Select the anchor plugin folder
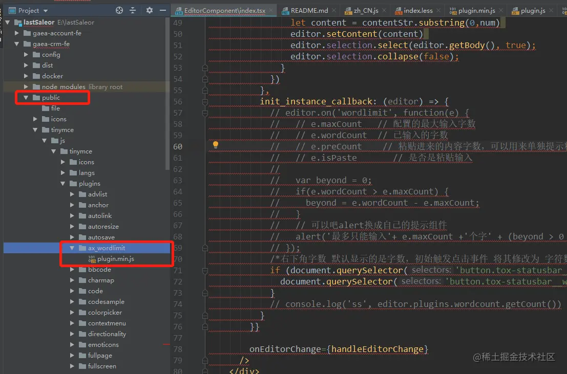The height and width of the screenshot is (374, 567). point(94,205)
